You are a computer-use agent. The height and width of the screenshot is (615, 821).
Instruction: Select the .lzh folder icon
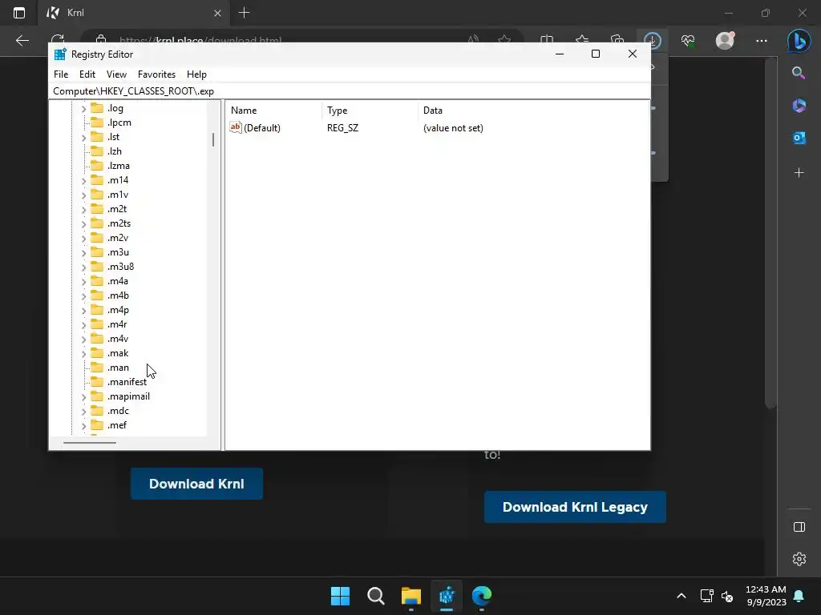(97, 151)
